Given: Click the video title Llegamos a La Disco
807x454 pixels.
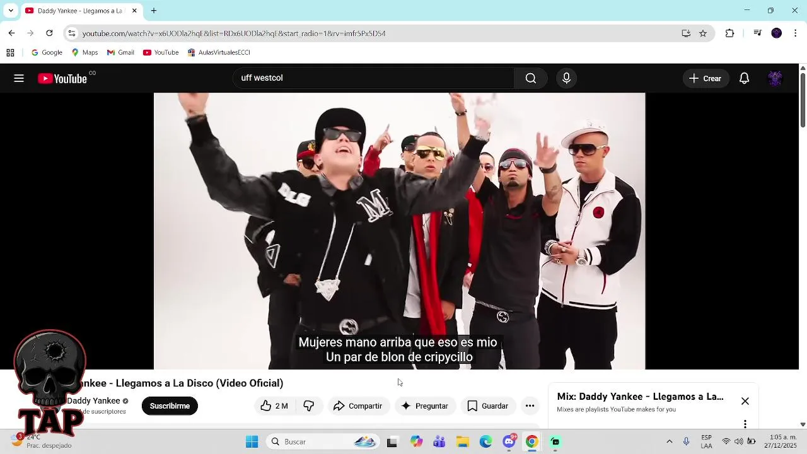Looking at the screenshot, I should coord(181,383).
